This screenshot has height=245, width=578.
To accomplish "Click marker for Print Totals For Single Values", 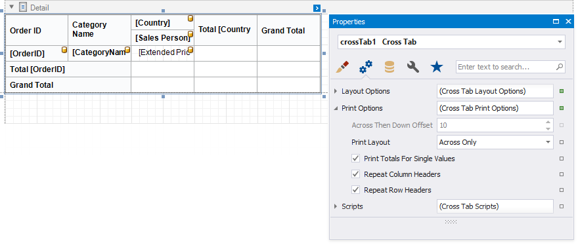I will pos(562,159).
